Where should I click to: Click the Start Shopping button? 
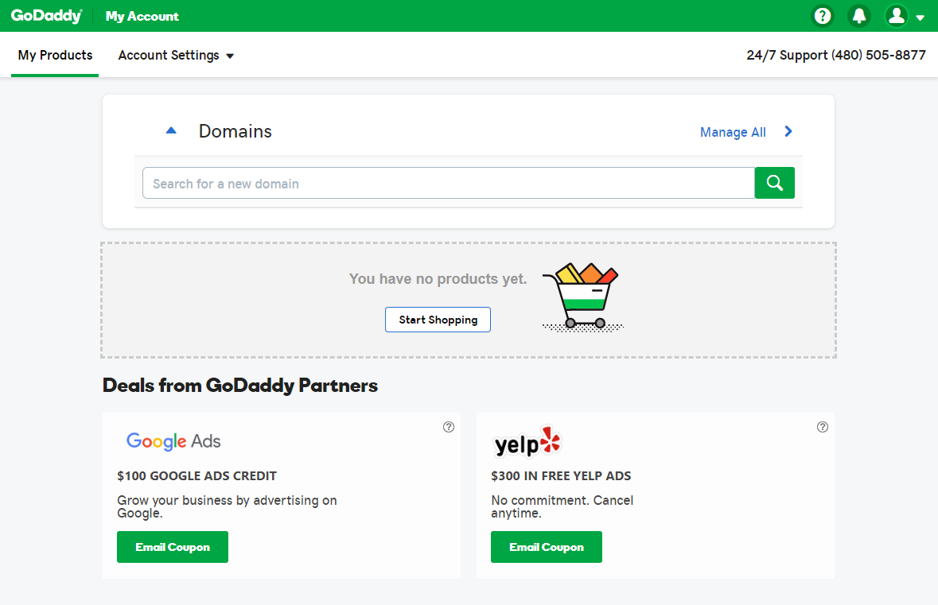[438, 320]
